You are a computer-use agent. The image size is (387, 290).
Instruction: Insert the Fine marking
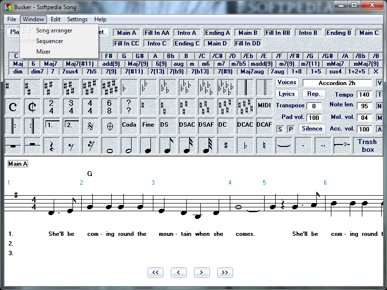(148, 126)
